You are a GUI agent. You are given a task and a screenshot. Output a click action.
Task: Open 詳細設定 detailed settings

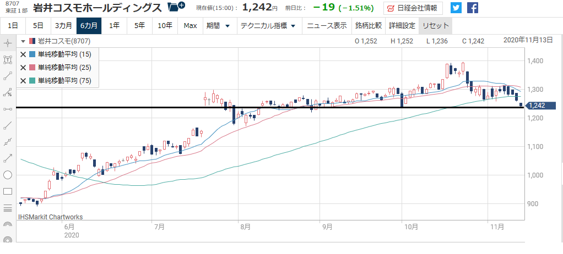[402, 26]
